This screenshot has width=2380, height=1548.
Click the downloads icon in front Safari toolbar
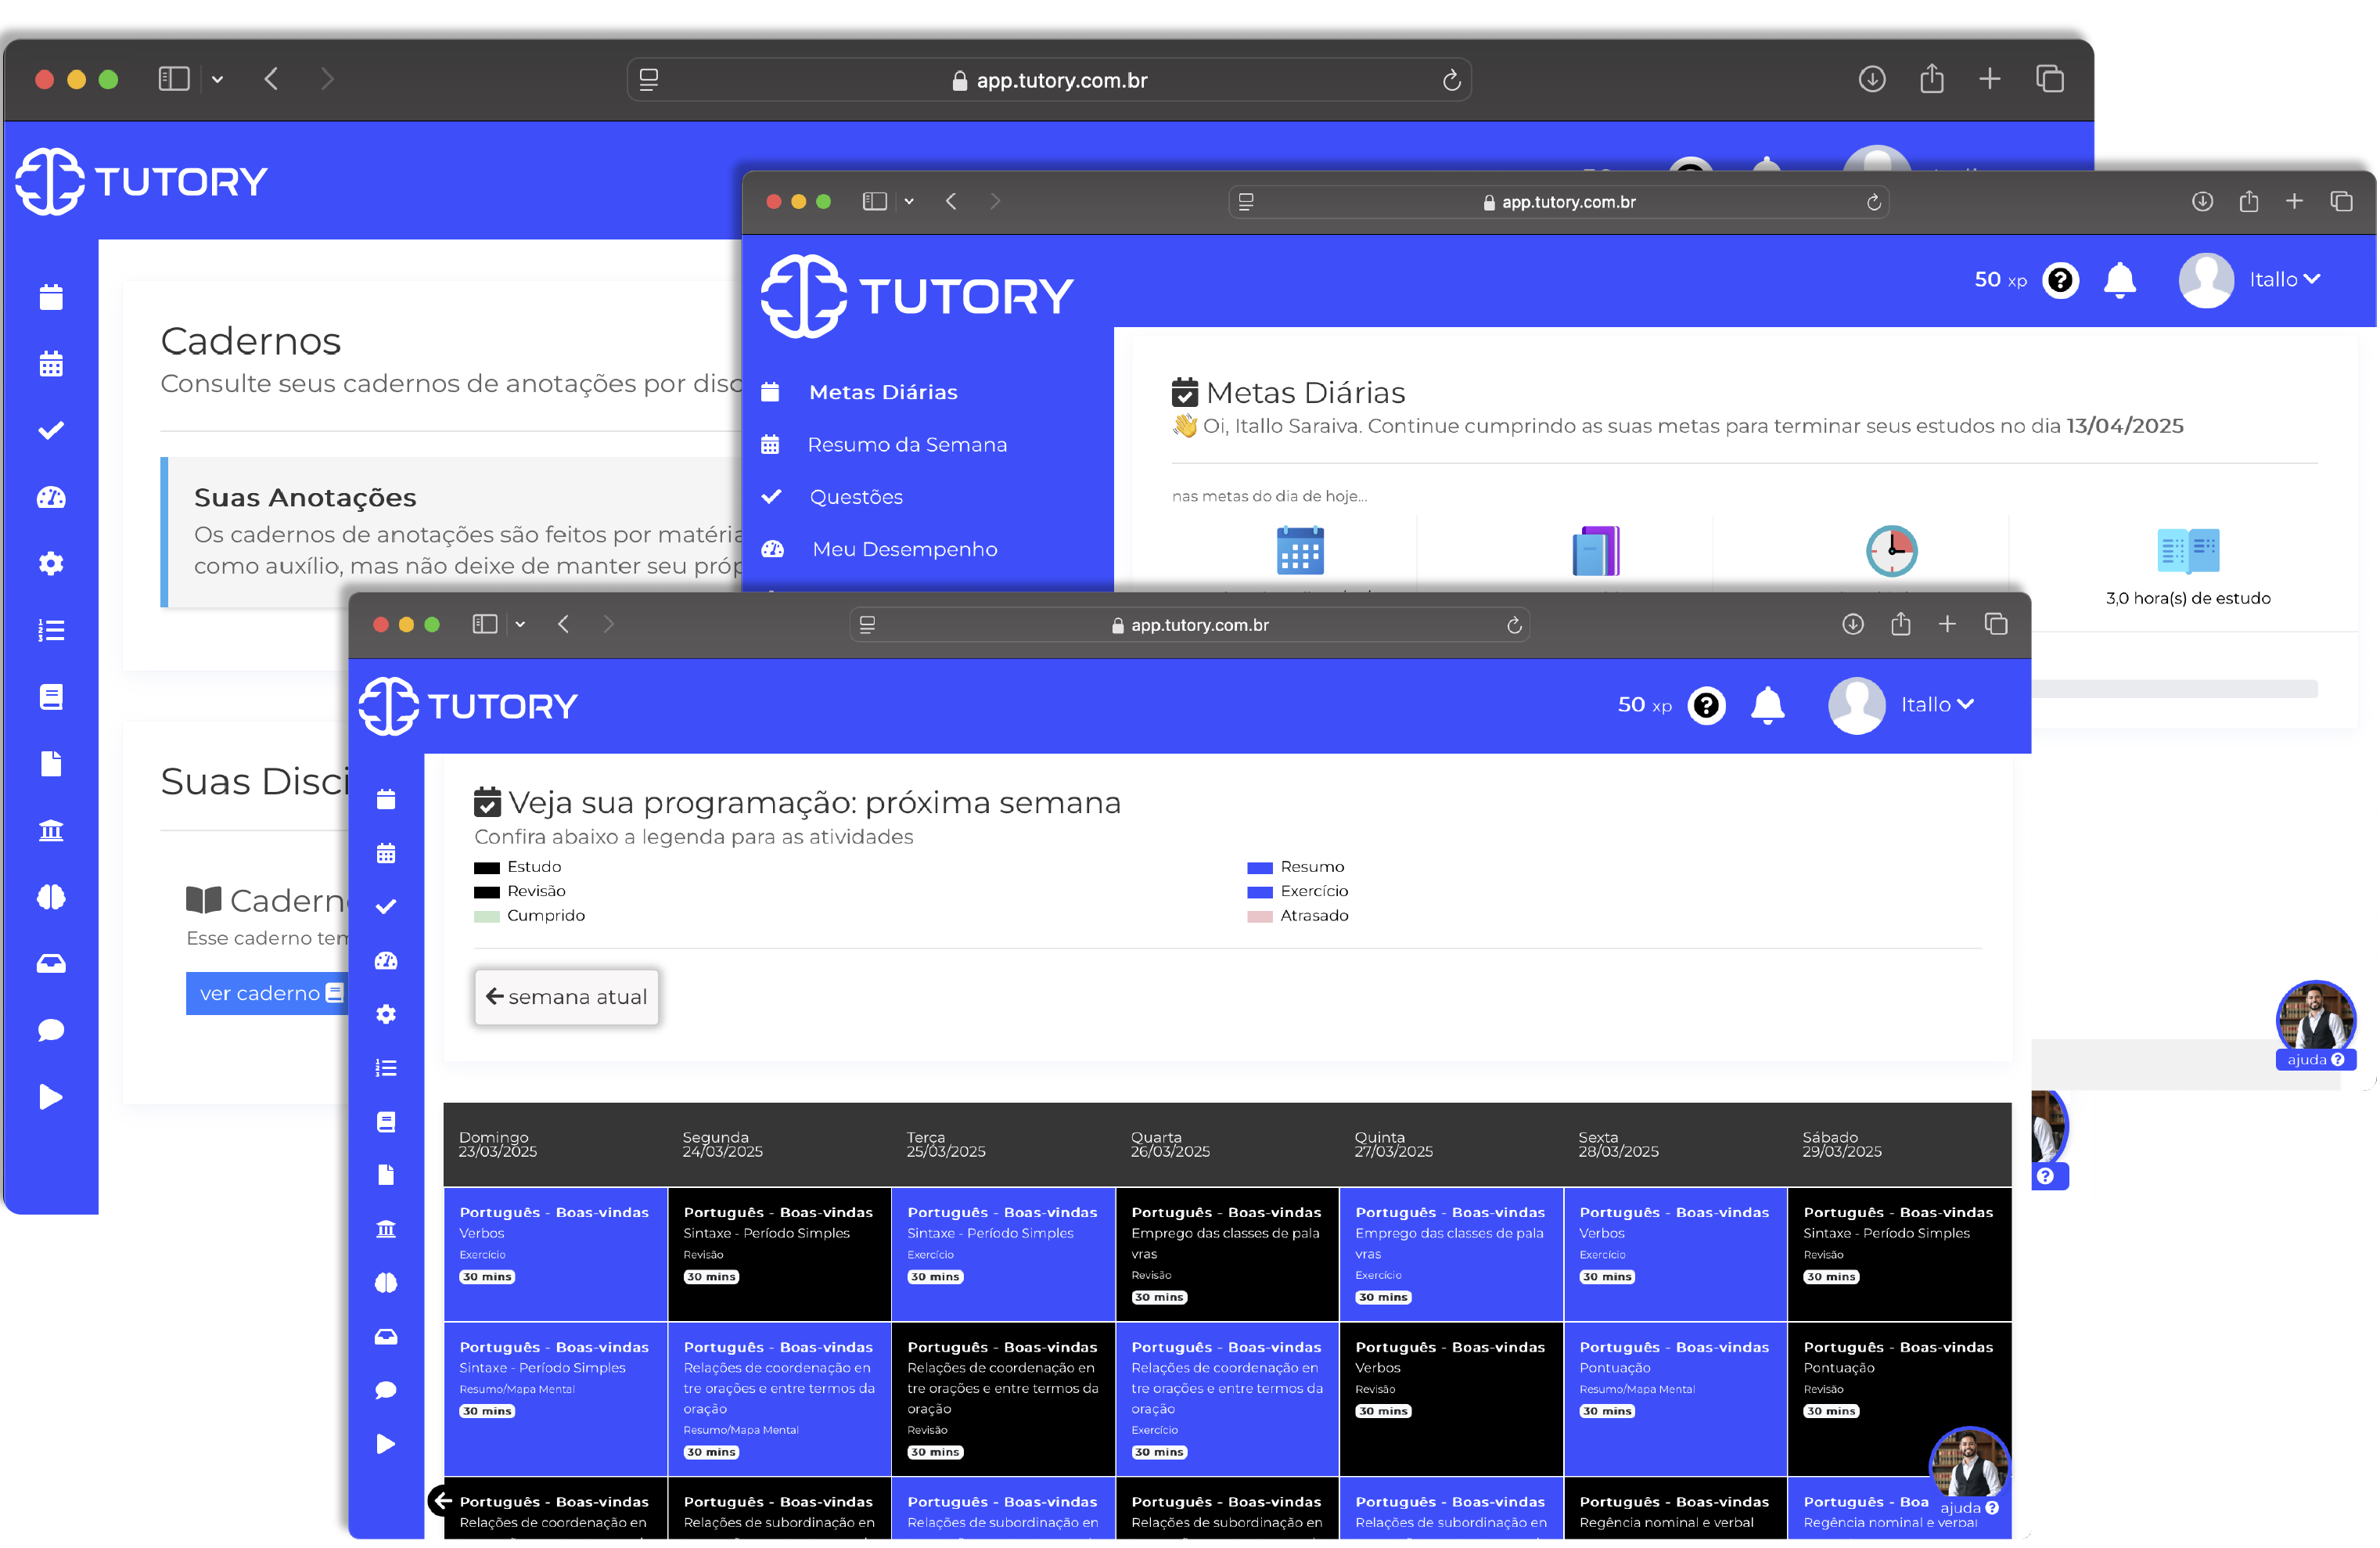coord(1852,624)
